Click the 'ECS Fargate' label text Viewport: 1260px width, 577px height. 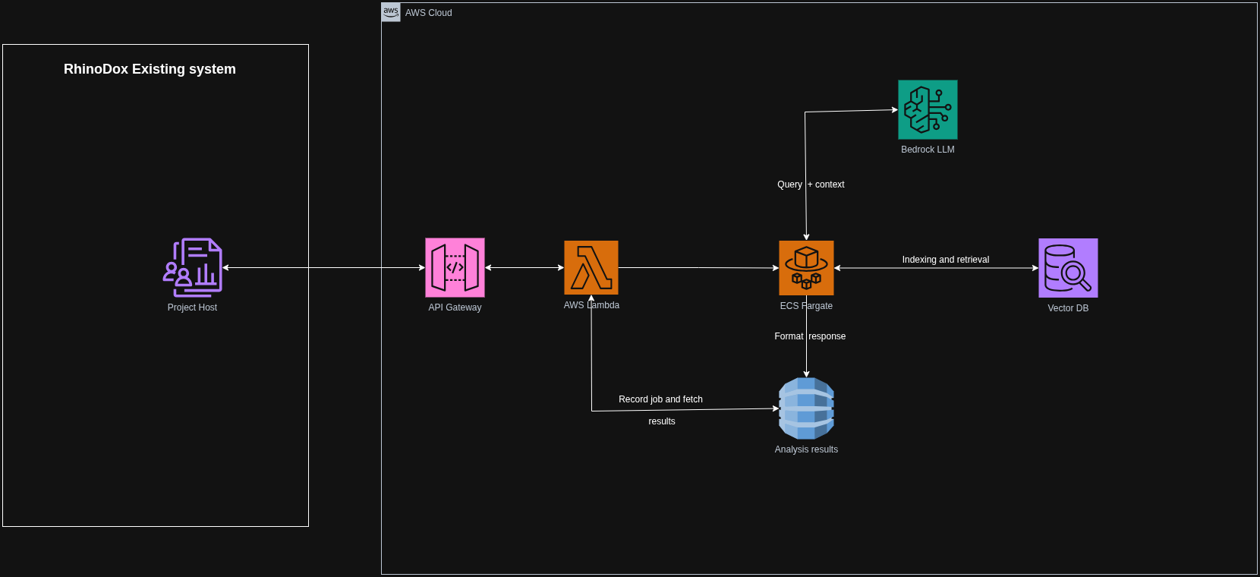point(806,306)
